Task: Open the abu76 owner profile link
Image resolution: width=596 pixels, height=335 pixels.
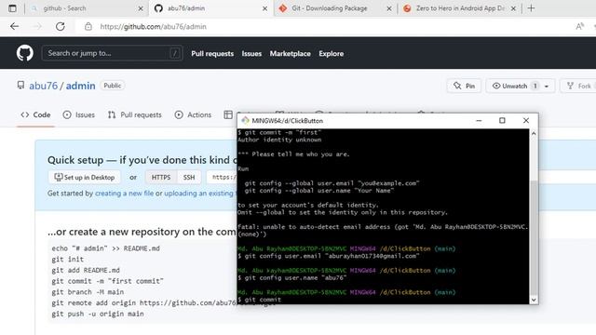Action: [44, 86]
